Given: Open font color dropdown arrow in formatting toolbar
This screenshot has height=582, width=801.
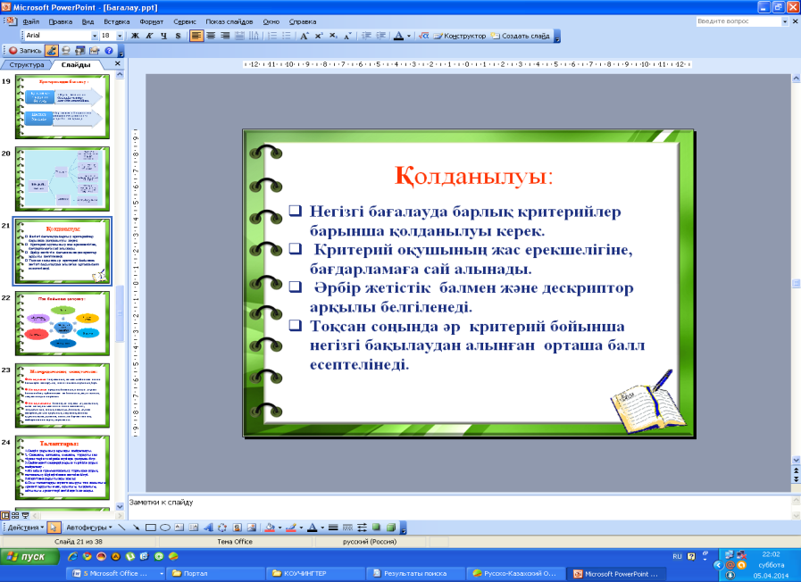Looking at the screenshot, I should pos(409,36).
